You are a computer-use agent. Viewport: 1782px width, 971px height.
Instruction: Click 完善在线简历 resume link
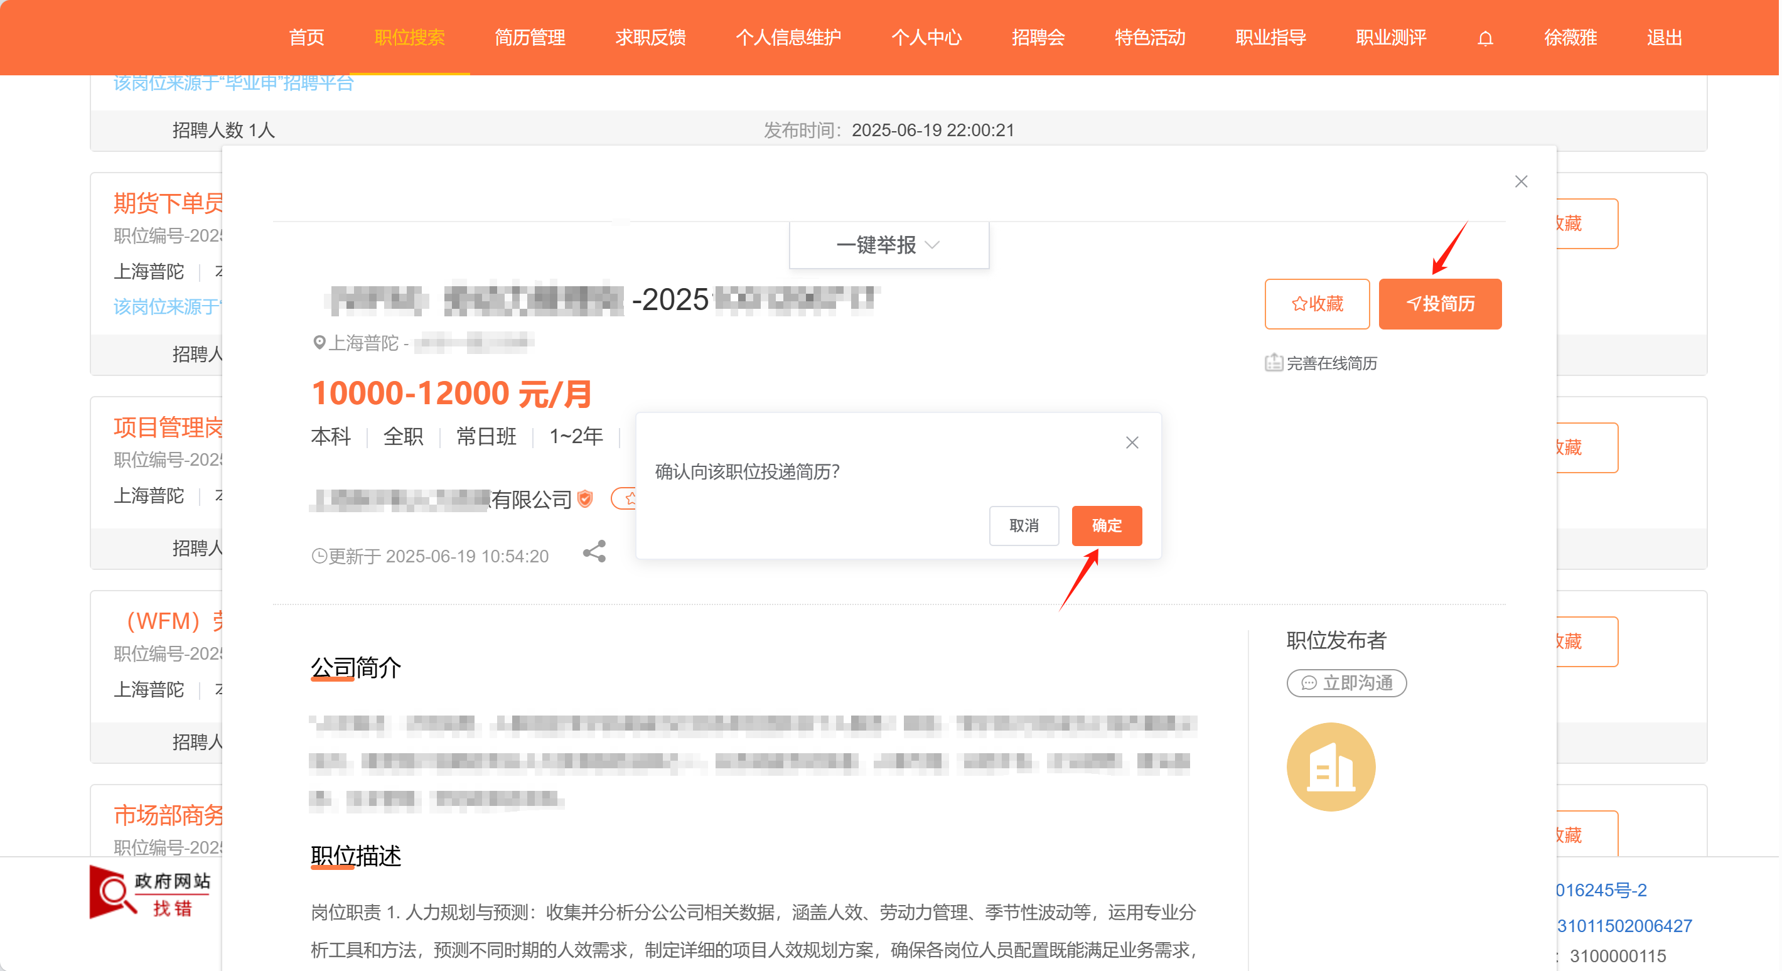point(1321,363)
